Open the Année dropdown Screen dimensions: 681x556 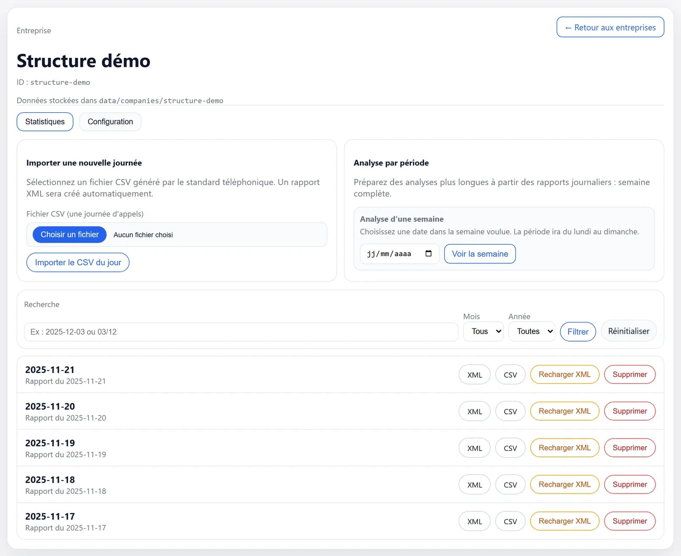pyautogui.click(x=532, y=331)
